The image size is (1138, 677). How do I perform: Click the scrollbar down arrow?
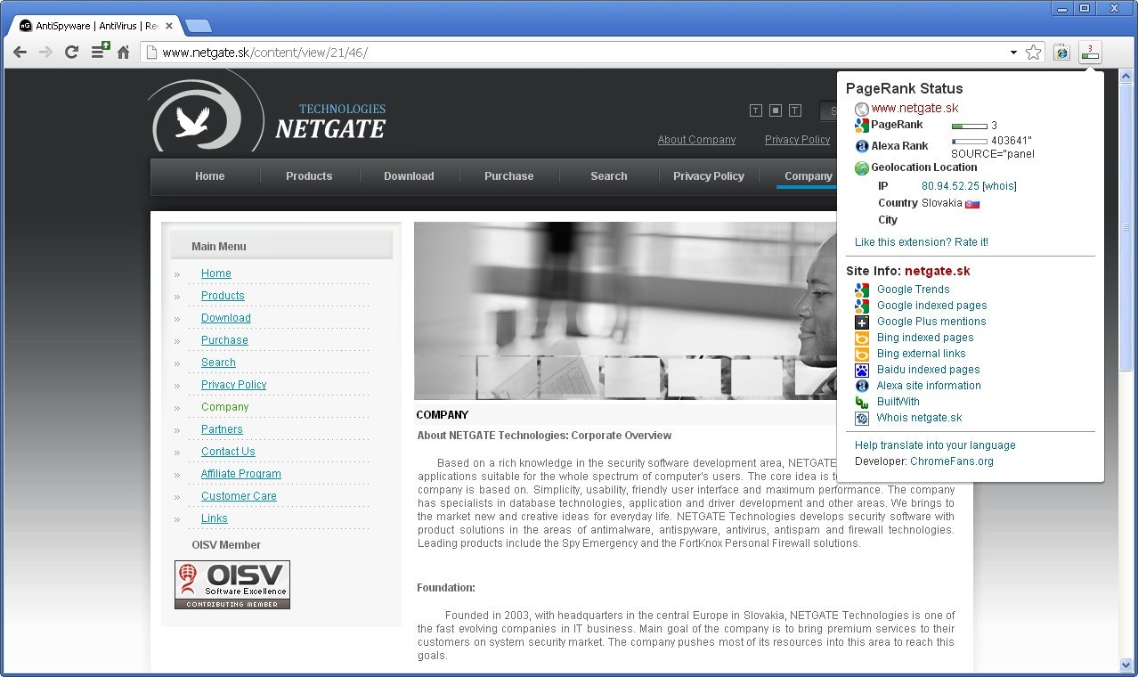[x=1126, y=665]
